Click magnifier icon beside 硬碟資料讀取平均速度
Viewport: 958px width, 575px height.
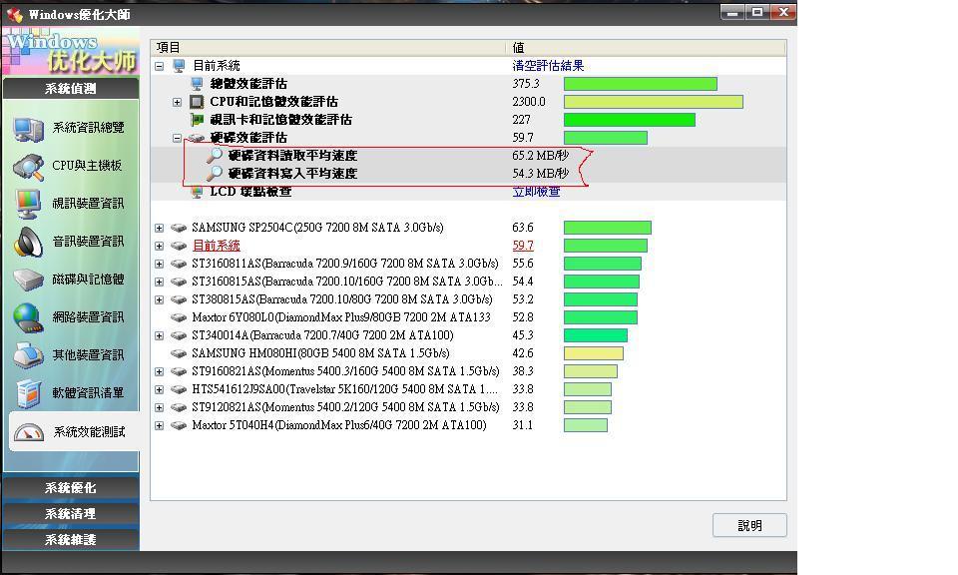click(x=214, y=155)
